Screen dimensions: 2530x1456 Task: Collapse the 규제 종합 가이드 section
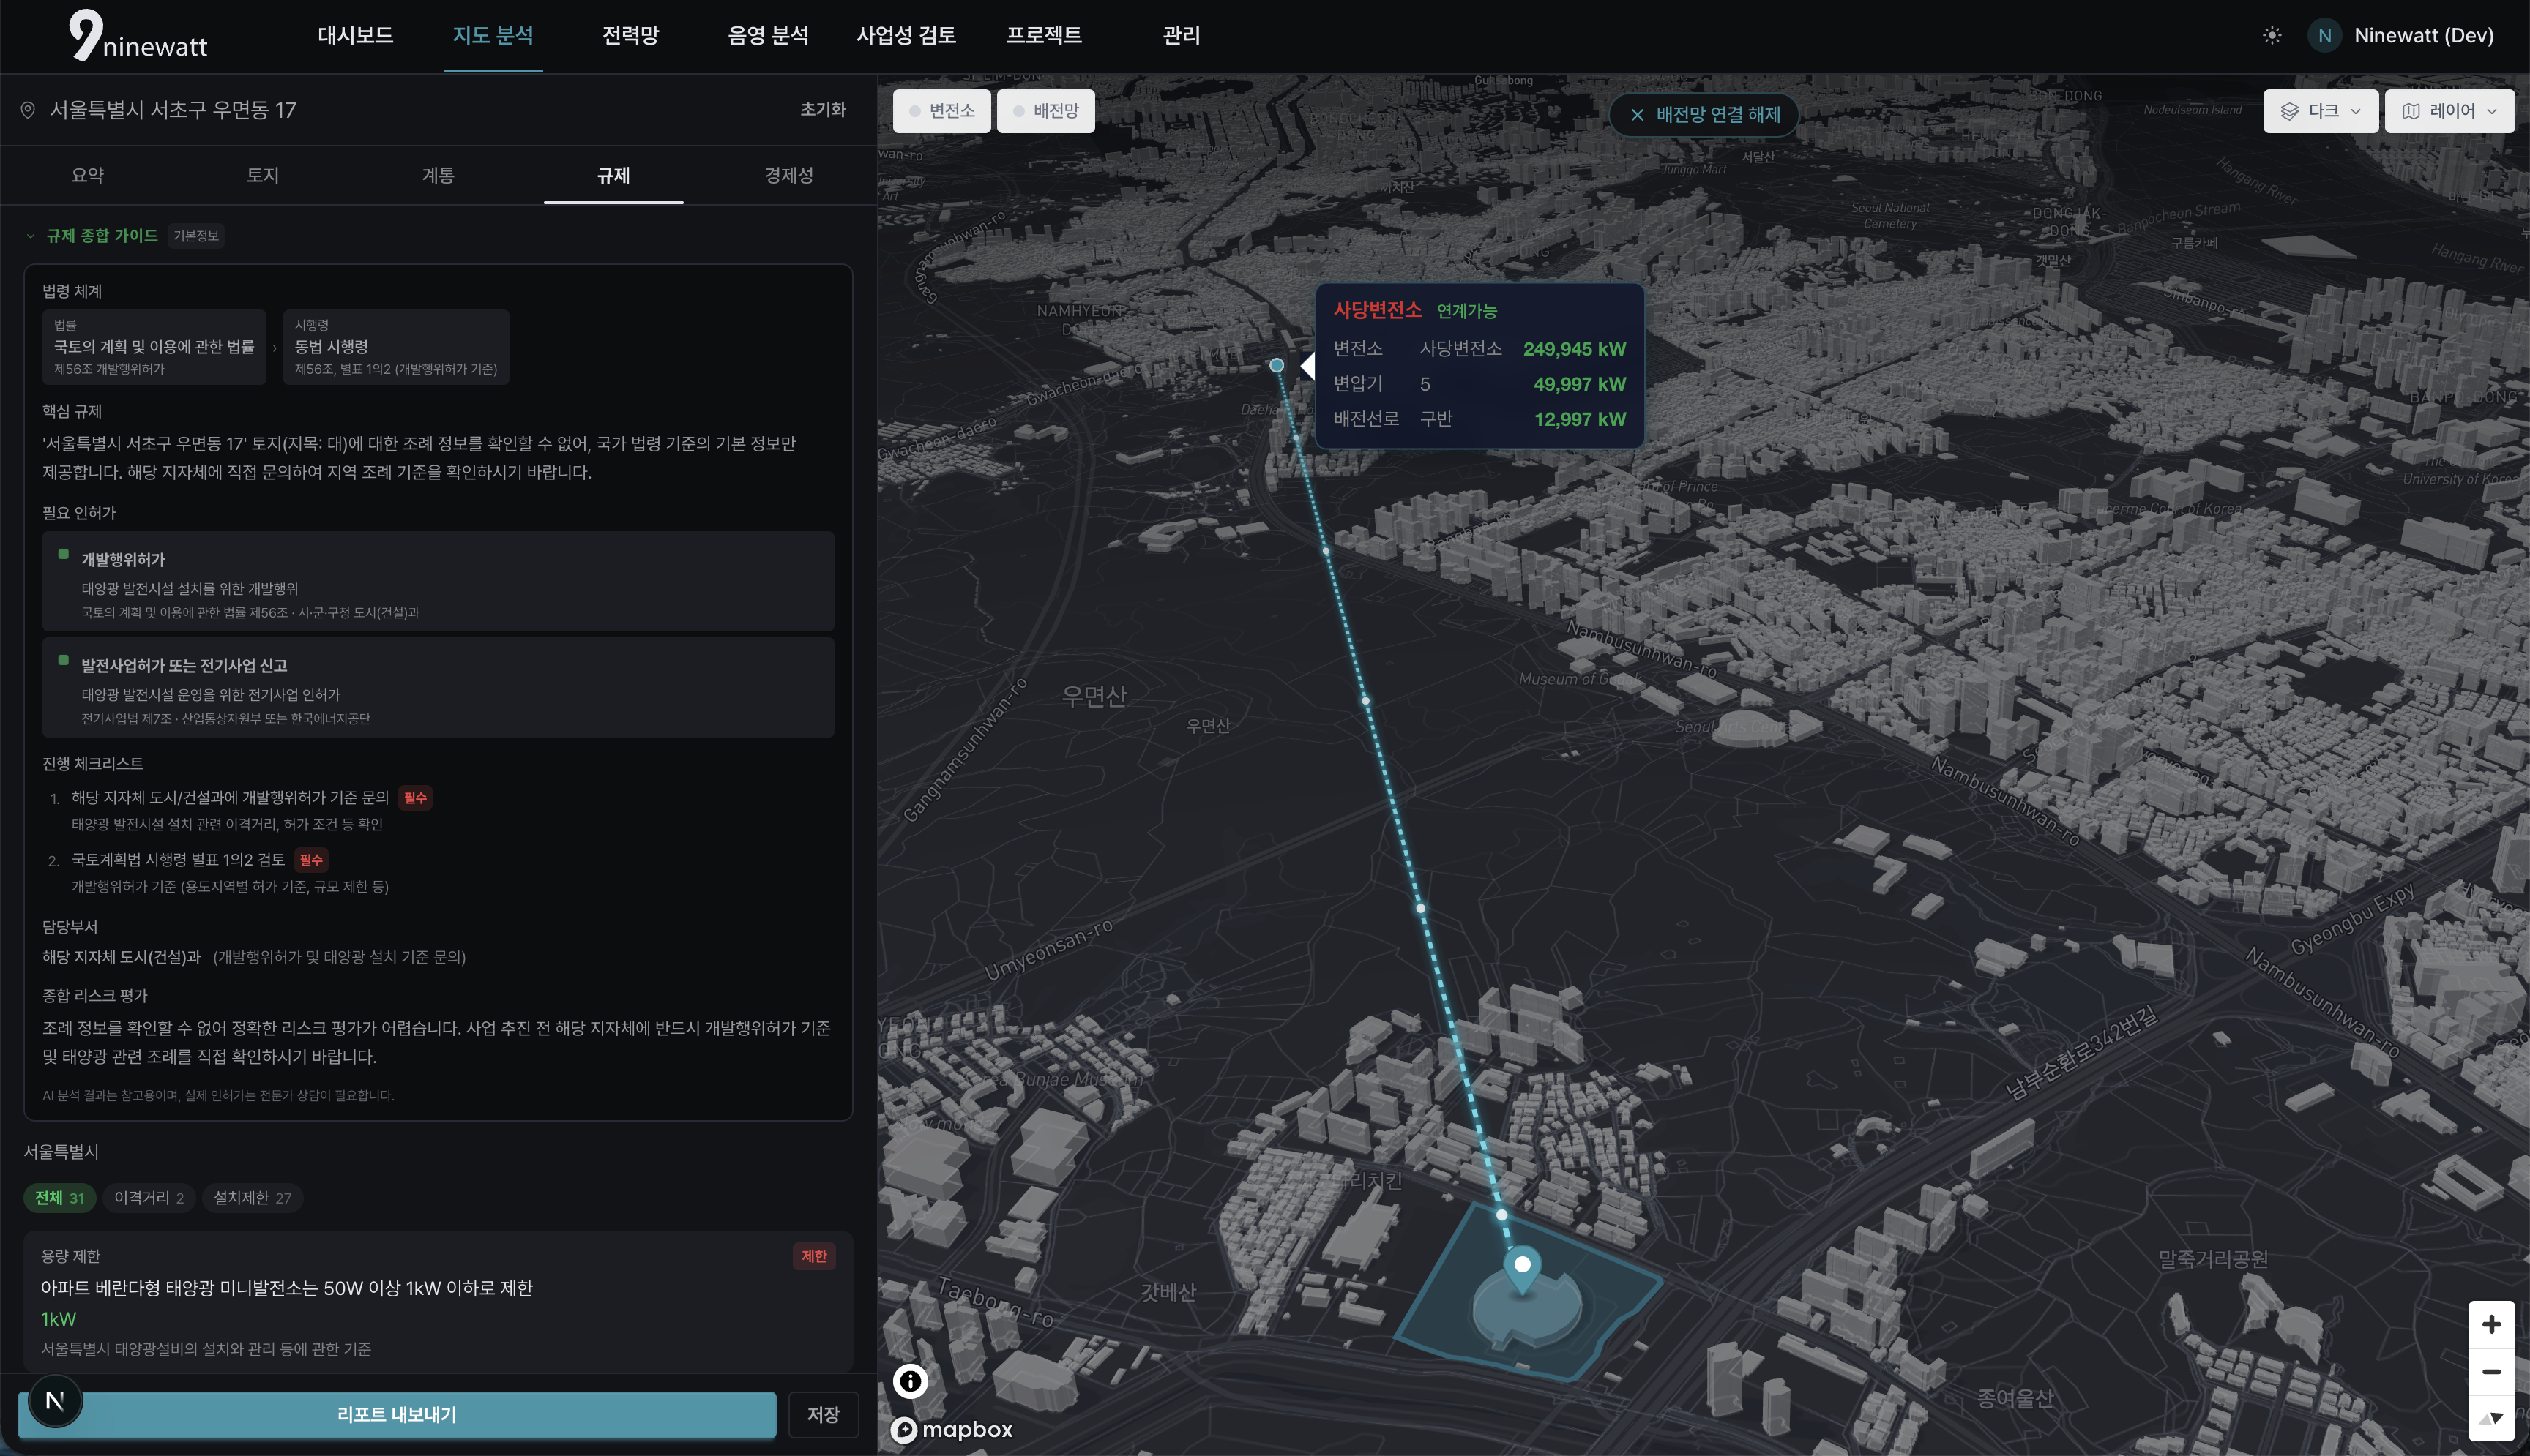tap(30, 236)
